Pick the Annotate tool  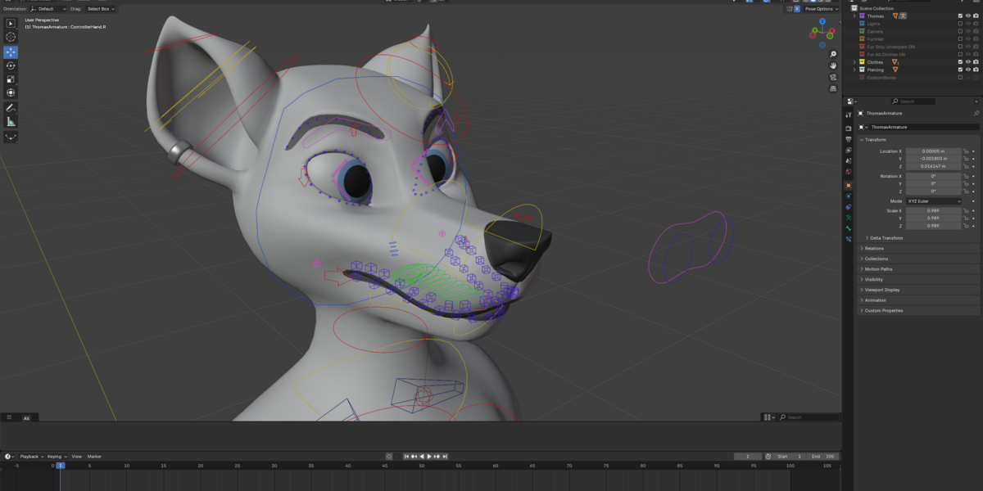[11, 107]
